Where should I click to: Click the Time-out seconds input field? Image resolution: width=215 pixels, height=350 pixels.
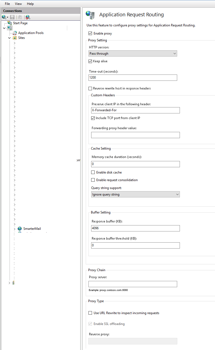pos(133,78)
